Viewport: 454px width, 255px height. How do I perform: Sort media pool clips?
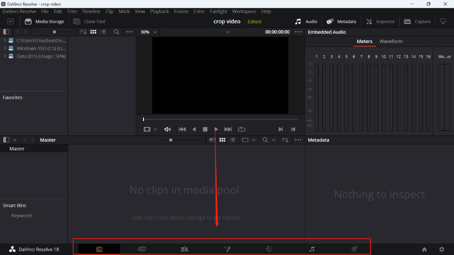click(285, 140)
